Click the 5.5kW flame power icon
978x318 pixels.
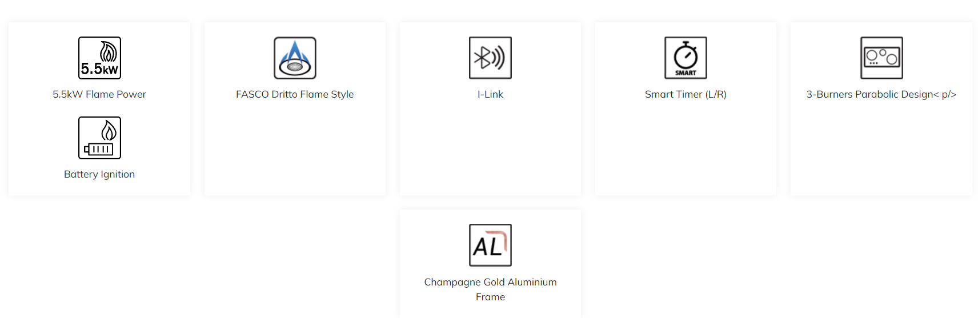click(99, 58)
